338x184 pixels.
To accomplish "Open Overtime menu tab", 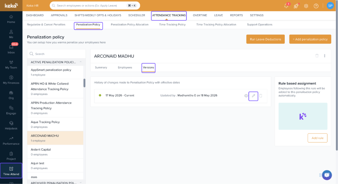I will click(200, 15).
